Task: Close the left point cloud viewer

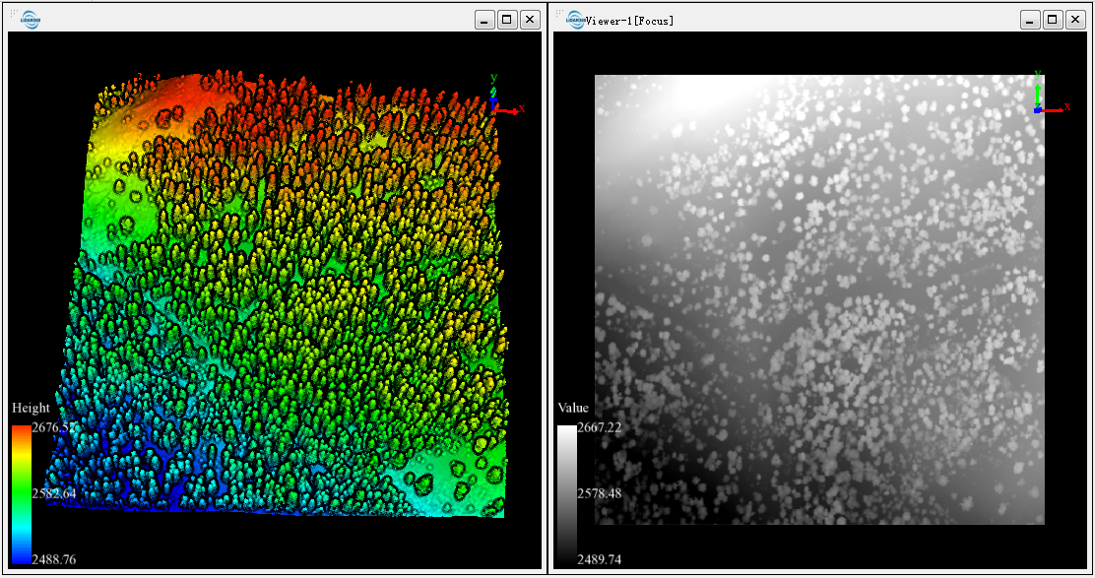Action: pyautogui.click(x=530, y=20)
